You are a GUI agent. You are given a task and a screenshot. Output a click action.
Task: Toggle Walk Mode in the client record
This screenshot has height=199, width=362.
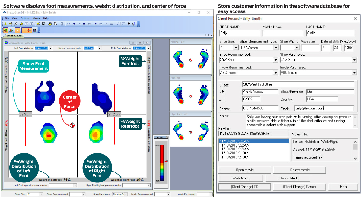[x=240, y=178]
